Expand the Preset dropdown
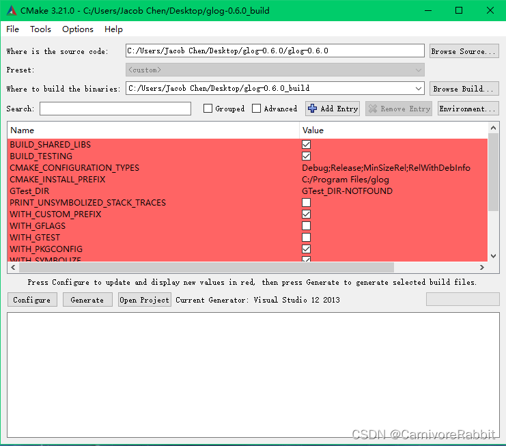 coord(275,70)
